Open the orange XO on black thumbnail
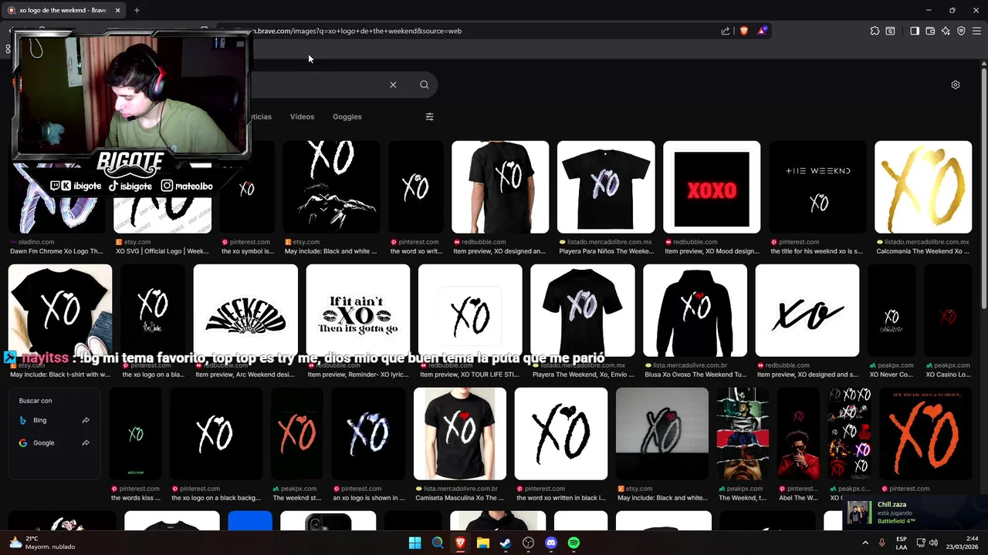The image size is (988, 555). tap(925, 433)
